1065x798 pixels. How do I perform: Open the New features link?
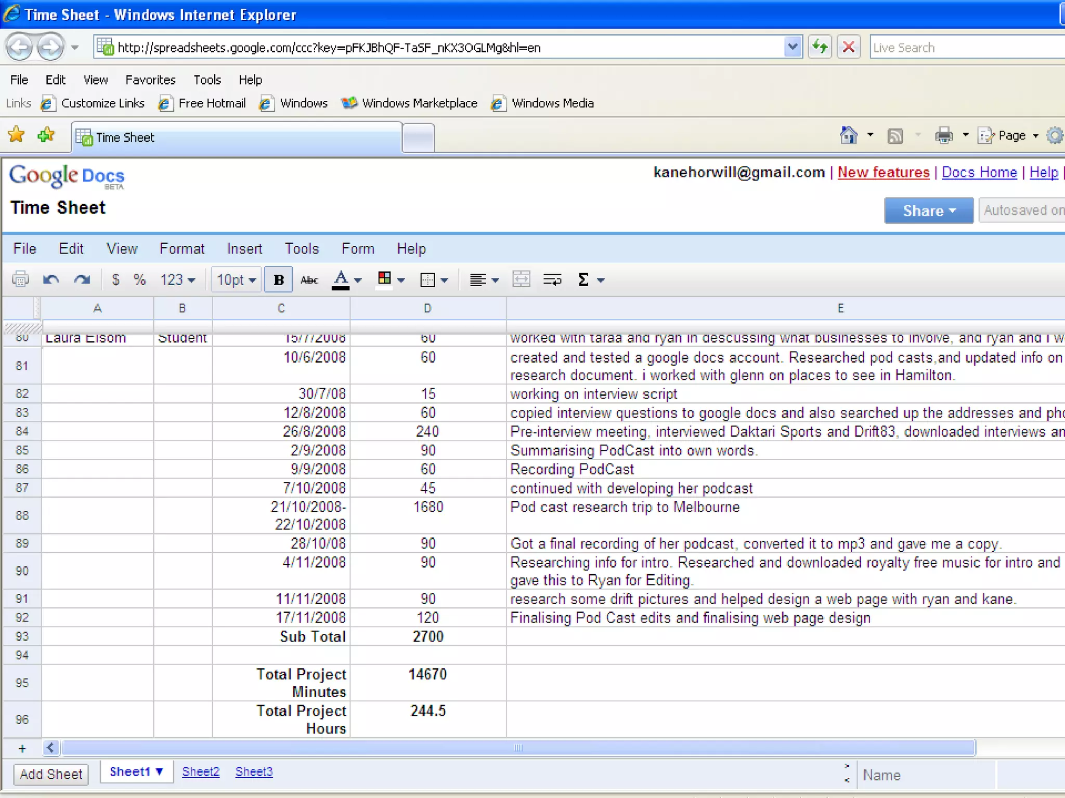pos(883,172)
